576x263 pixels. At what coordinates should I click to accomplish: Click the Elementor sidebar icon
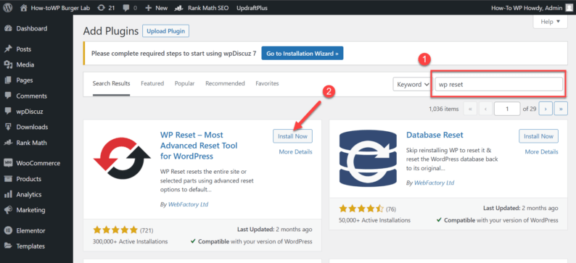tap(8, 230)
